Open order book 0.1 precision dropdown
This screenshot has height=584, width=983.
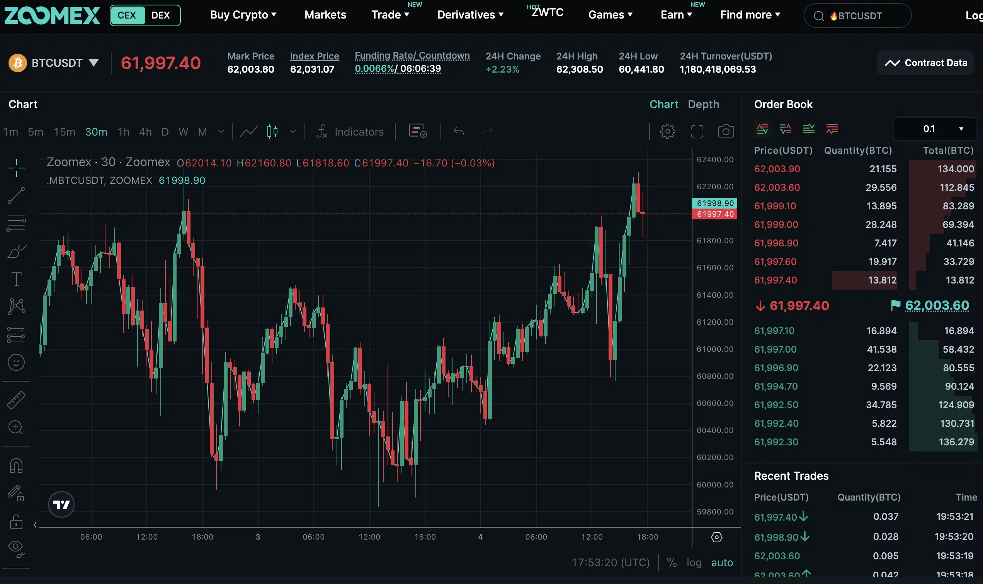[935, 129]
